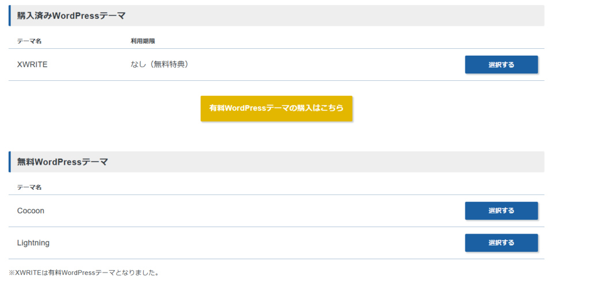Viewport: 589px width, 292px height.
Task: Click テーマ名 header in the free themes table
Action: pyautogui.click(x=29, y=187)
